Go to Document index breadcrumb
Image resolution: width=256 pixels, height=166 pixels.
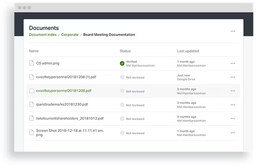coord(43,35)
